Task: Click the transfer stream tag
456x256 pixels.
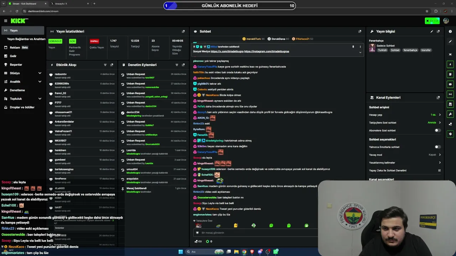Action: coord(426,50)
